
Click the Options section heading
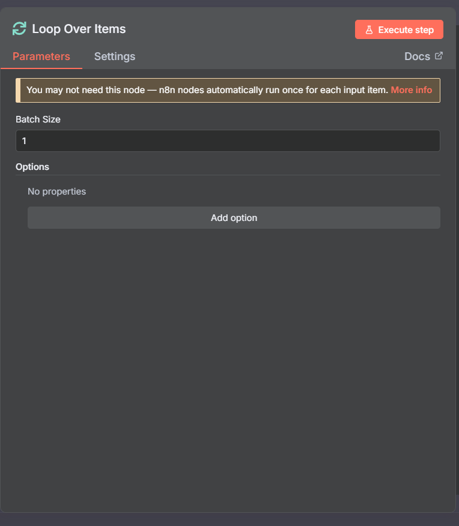(x=32, y=167)
